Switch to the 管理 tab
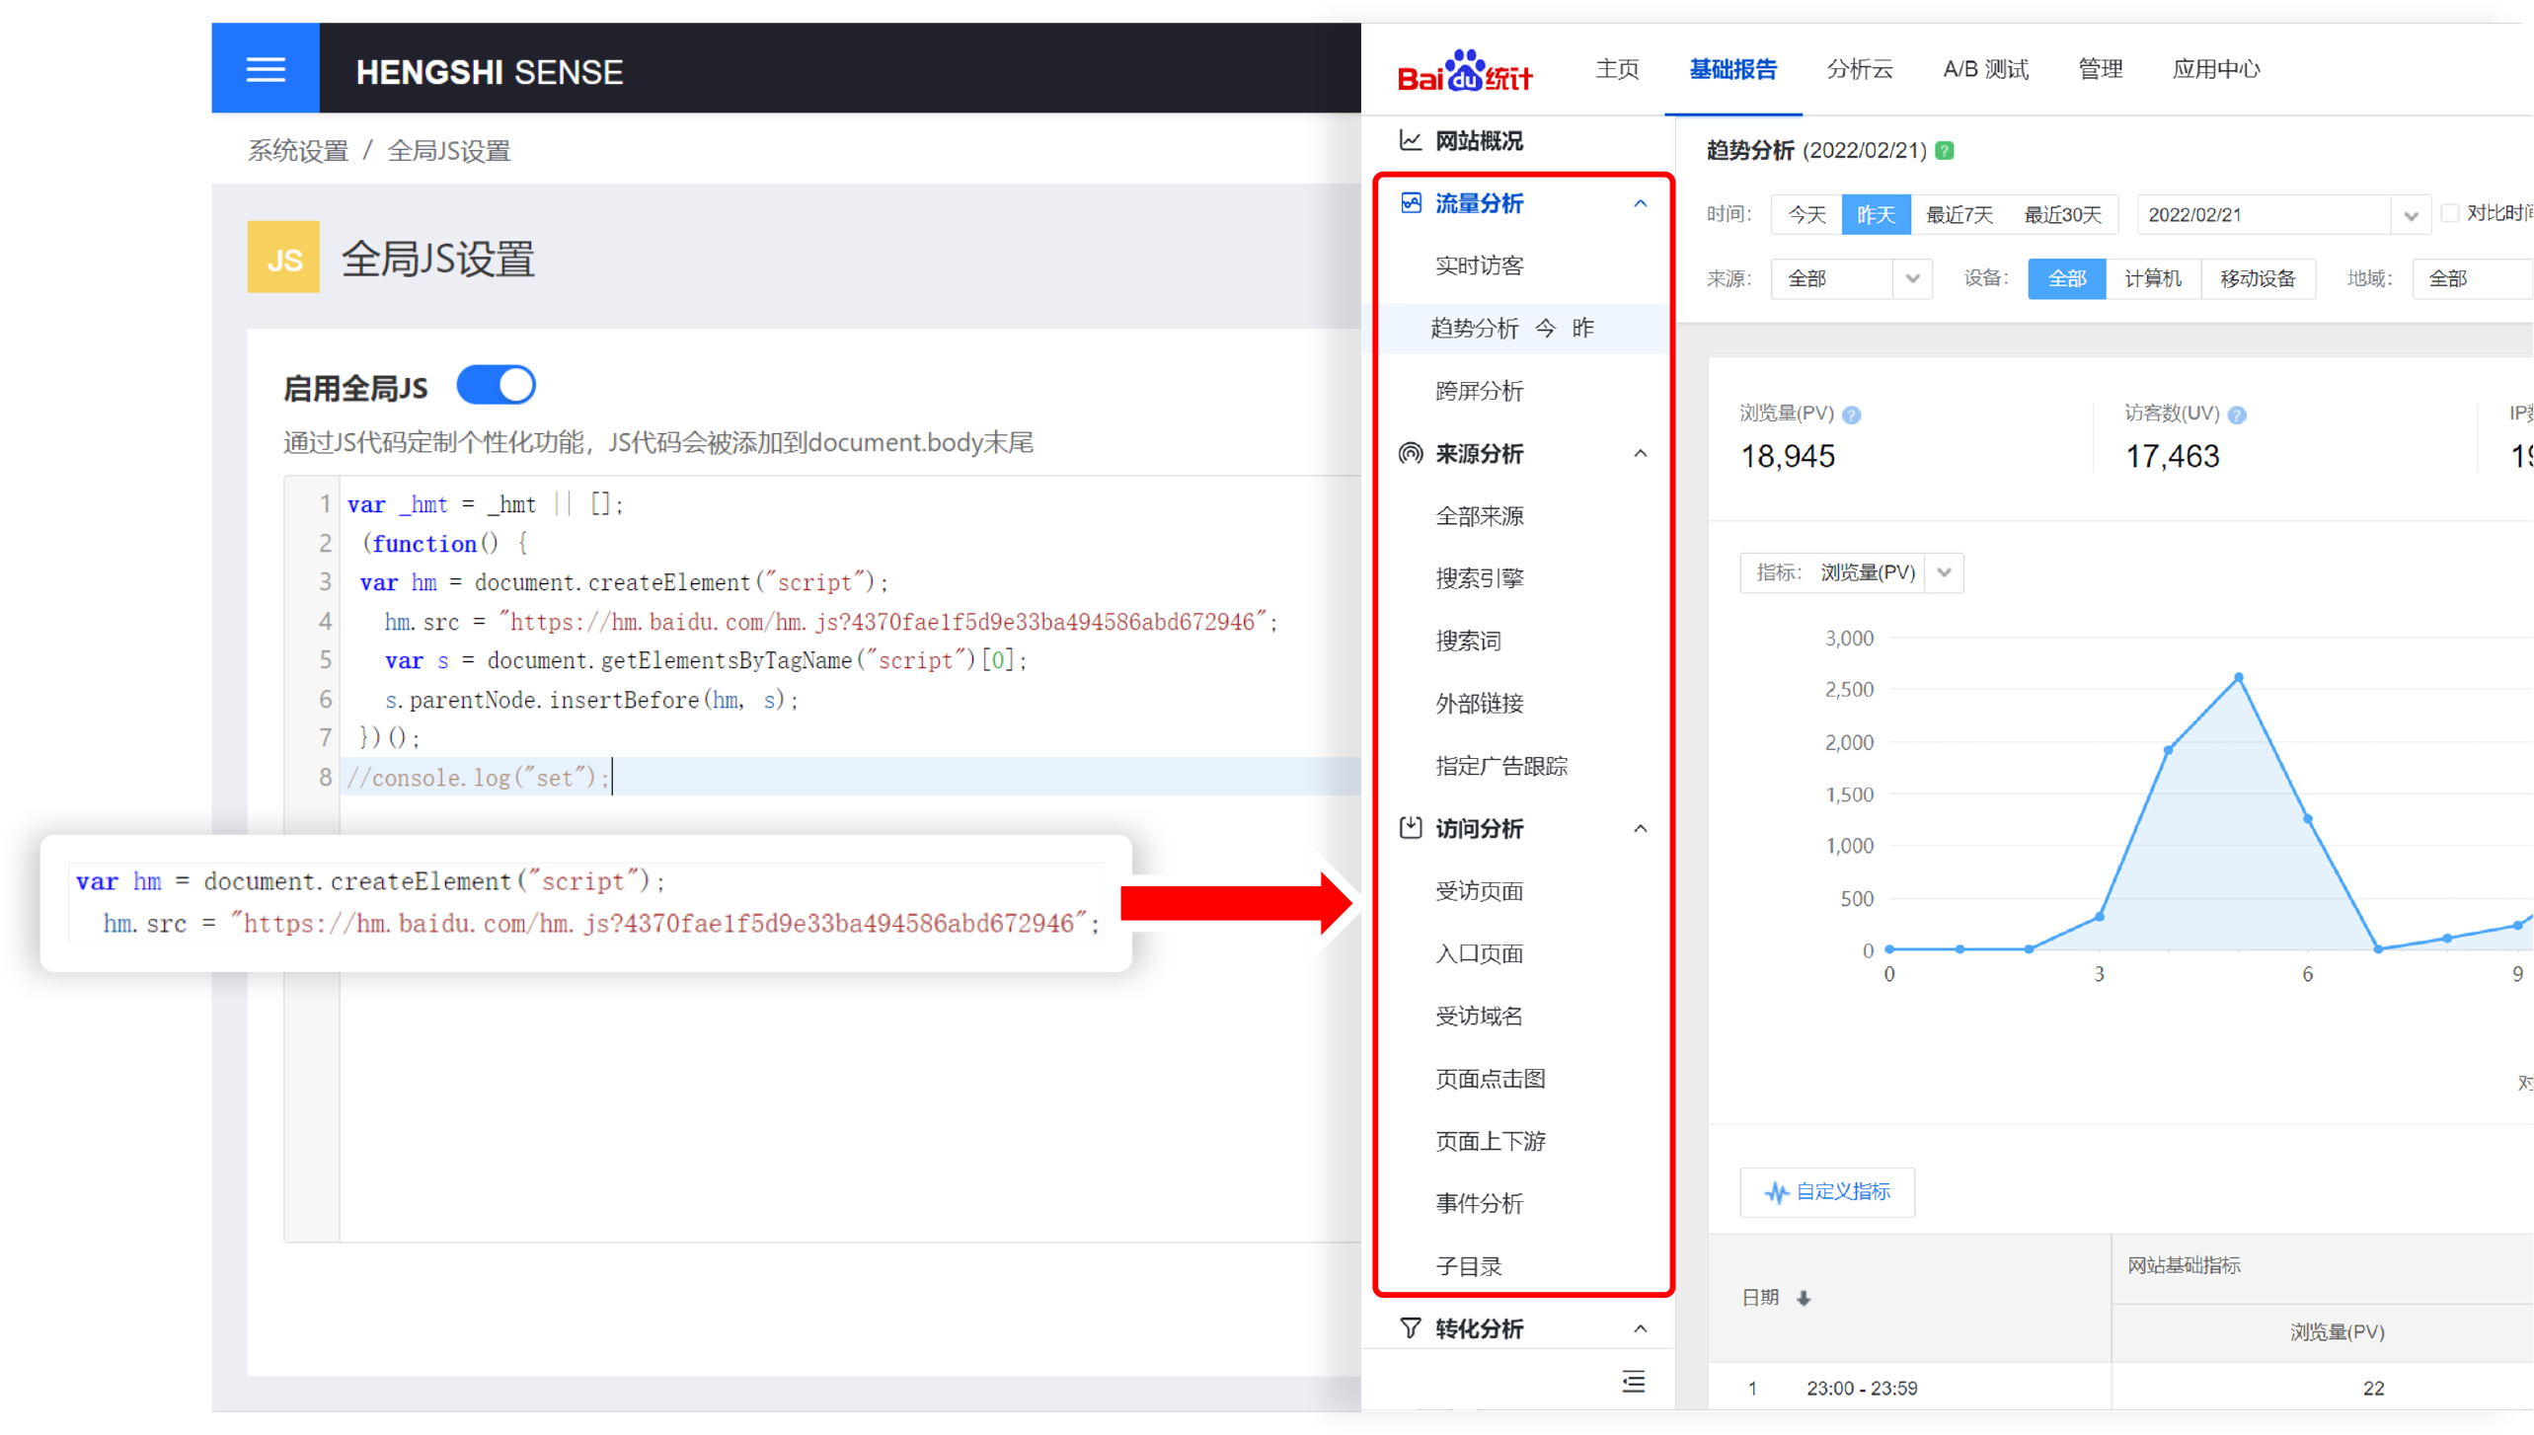This screenshot has width=2534, height=1435. pos(2100,69)
